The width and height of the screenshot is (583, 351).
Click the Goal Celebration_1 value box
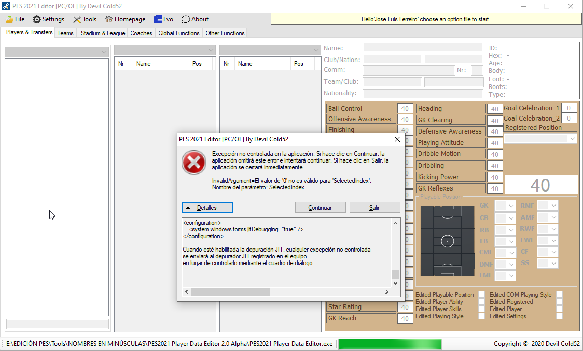tap(569, 108)
